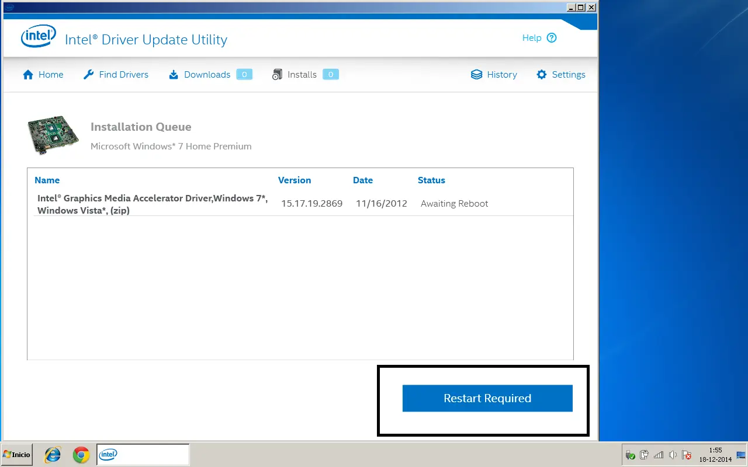Click the version value 15.17.19.2869
The width and height of the screenshot is (748, 467).
point(312,204)
